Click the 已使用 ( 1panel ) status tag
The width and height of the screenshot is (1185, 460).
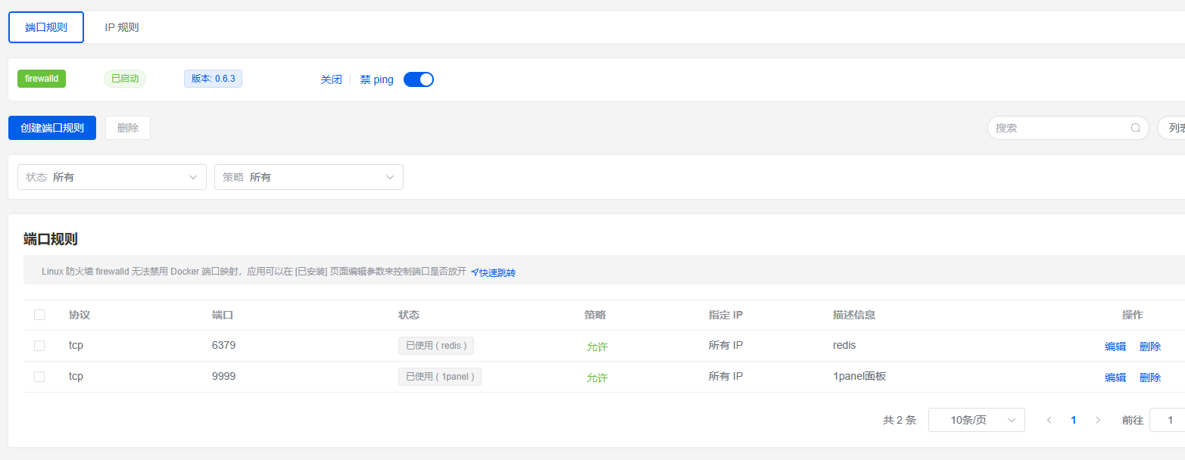tap(440, 377)
